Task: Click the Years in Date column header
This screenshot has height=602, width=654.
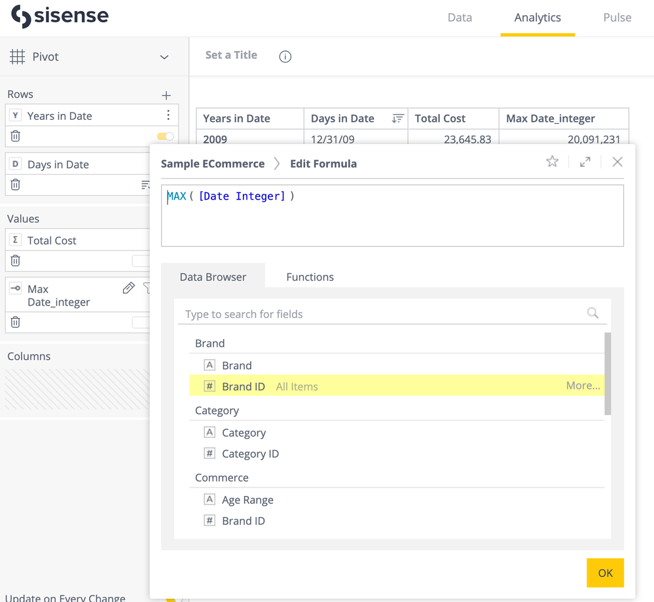Action: [250, 118]
